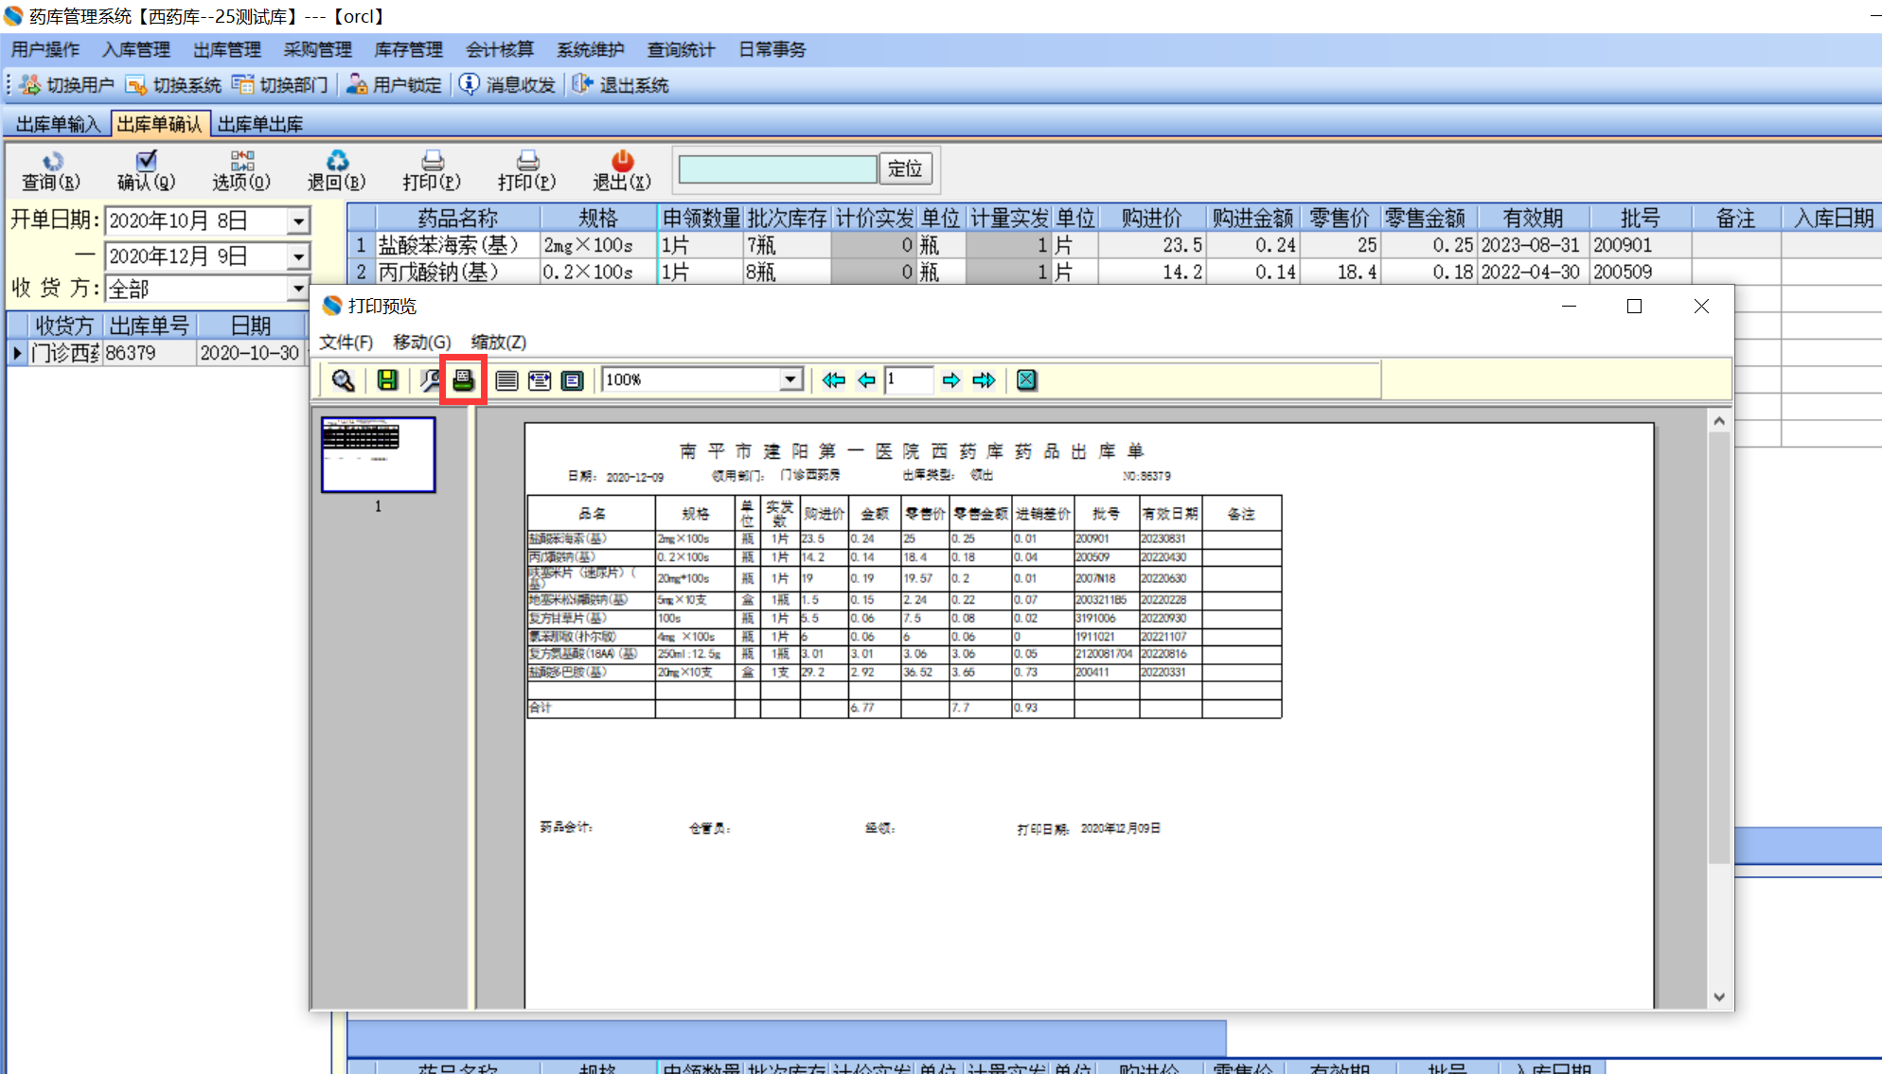
Task: Go to the first preview page
Action: (x=833, y=380)
